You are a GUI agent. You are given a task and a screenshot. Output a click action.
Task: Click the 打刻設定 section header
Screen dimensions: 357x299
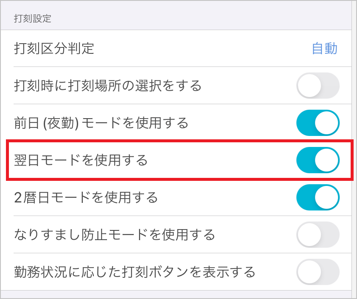[33, 19]
